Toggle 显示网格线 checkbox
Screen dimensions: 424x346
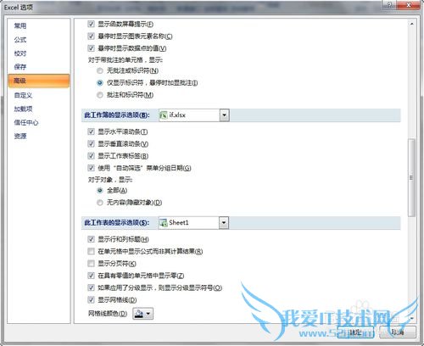pyautogui.click(x=91, y=300)
